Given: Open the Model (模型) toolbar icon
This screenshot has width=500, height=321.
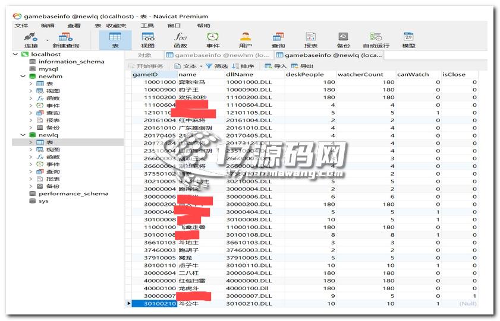Looking at the screenshot, I should 408,40.
